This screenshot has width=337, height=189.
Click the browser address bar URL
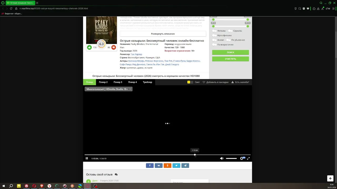[53, 8]
